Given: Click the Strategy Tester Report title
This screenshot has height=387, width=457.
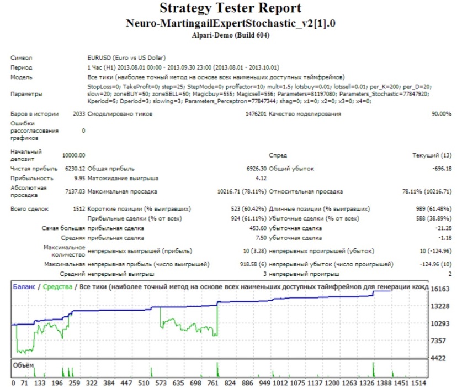Looking at the screenshot, I should (228, 8).
